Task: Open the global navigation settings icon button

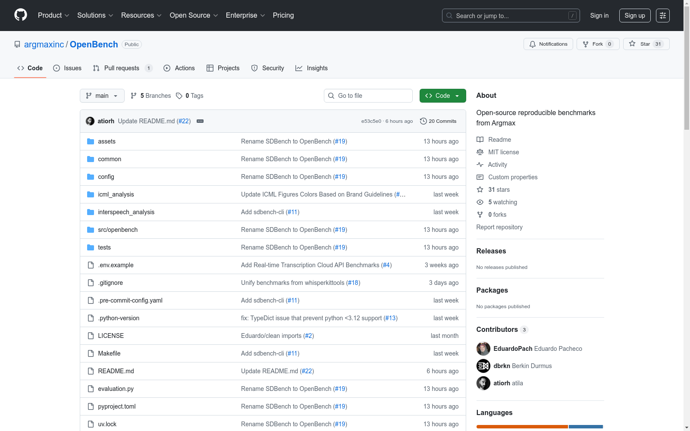Action: [x=663, y=16]
